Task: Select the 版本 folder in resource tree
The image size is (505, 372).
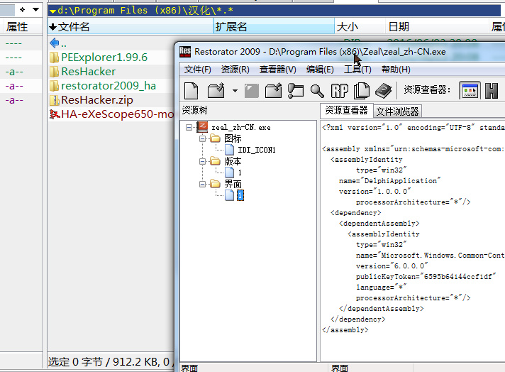Action: pyautogui.click(x=233, y=161)
